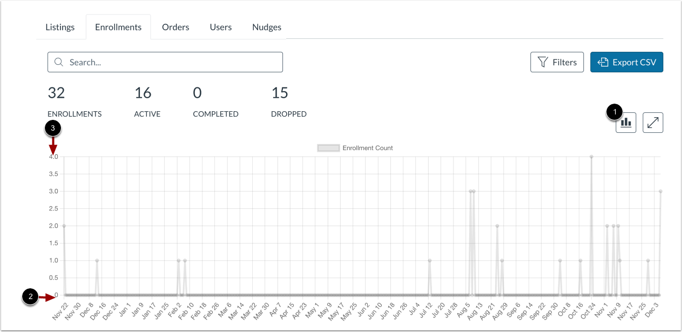Viewport: 682px width, 332px height.
Task: Switch to the Orders tab
Action: point(175,26)
